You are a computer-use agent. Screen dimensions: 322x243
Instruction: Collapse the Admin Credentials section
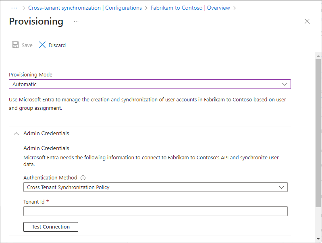16,134
